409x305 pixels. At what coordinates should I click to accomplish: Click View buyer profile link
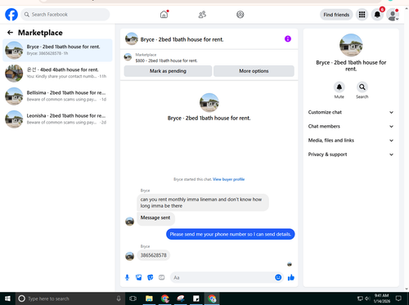click(x=228, y=179)
